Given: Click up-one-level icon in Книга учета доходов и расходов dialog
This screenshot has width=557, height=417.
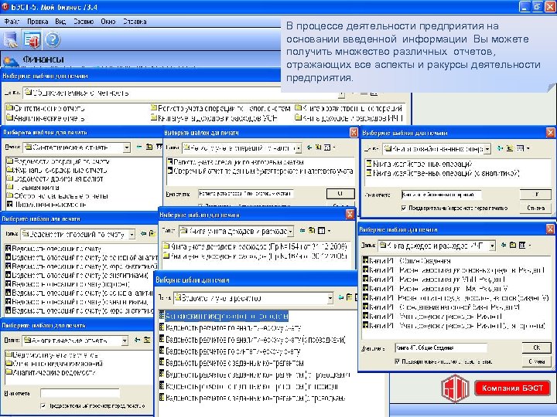Looking at the screenshot, I should (312, 230).
